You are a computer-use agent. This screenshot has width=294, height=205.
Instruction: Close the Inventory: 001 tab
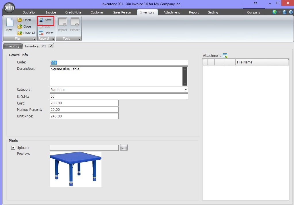click(51, 46)
